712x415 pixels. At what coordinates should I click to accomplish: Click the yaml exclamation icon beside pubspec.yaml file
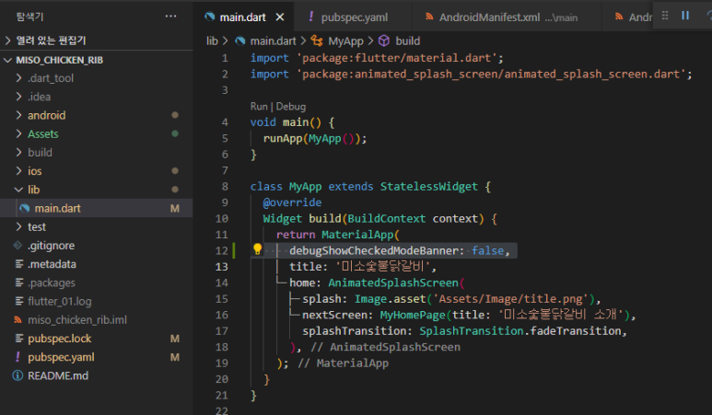18,357
